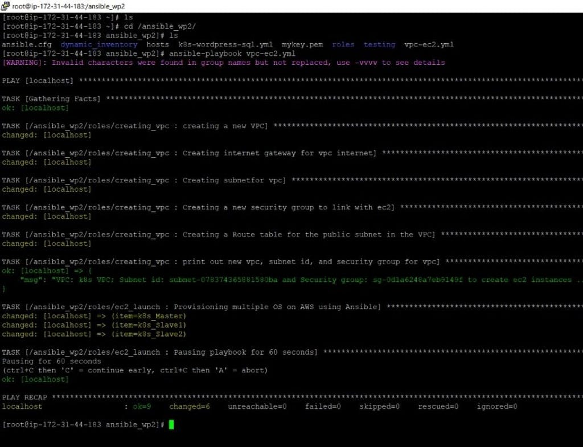Click 'PLAY RECAP' header
Image resolution: width=583 pixels, height=447 pixels.
(24, 397)
